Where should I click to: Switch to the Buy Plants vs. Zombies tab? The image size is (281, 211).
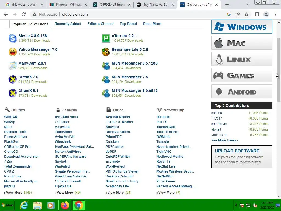[x=155, y=5]
